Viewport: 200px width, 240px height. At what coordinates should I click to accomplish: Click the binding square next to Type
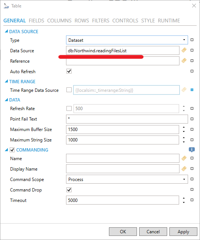(192, 40)
